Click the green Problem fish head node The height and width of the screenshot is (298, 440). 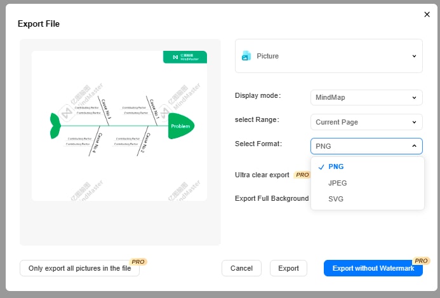(181, 126)
